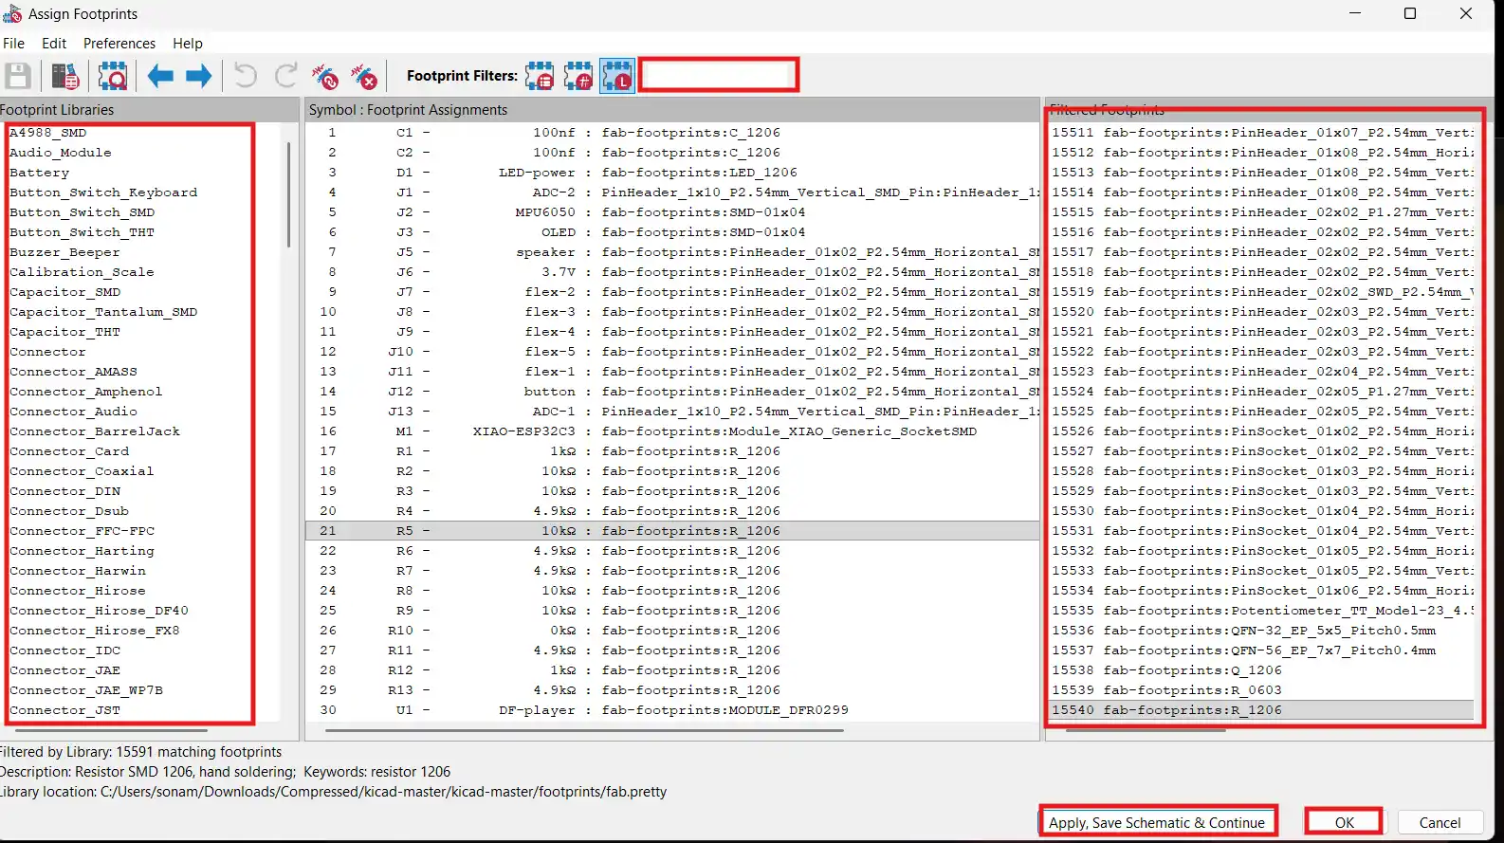Cancel the footprint assignment dialog
Screen dimensions: 1504x843
click(1440, 822)
